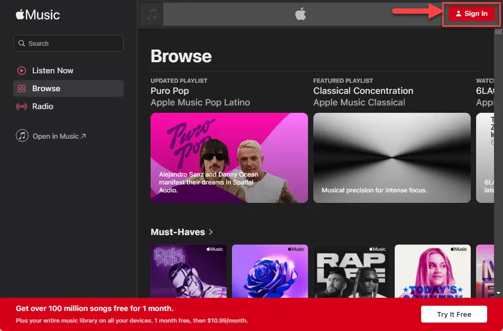The width and height of the screenshot is (503, 331).
Task: Select Browse in the sidebar
Action: point(68,89)
